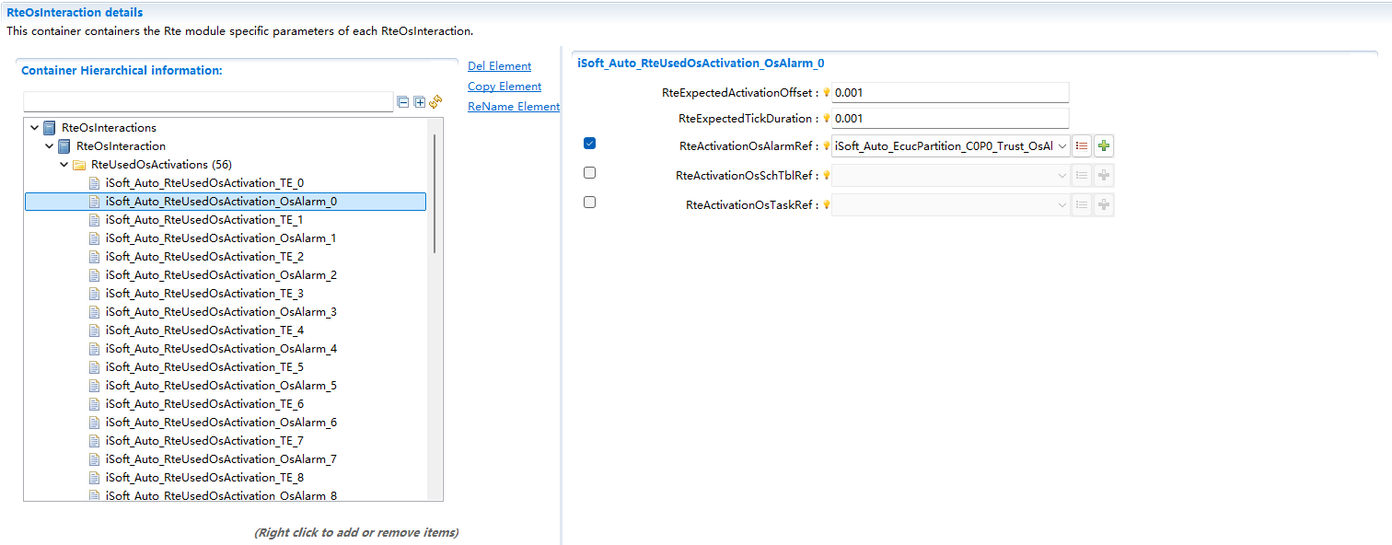Viewport: 1392px width, 545px height.
Task: Click the RteExpectedTickDuration input field
Action: coord(949,119)
